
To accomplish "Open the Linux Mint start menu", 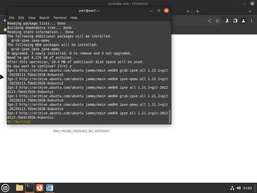I will pos(5,188).
